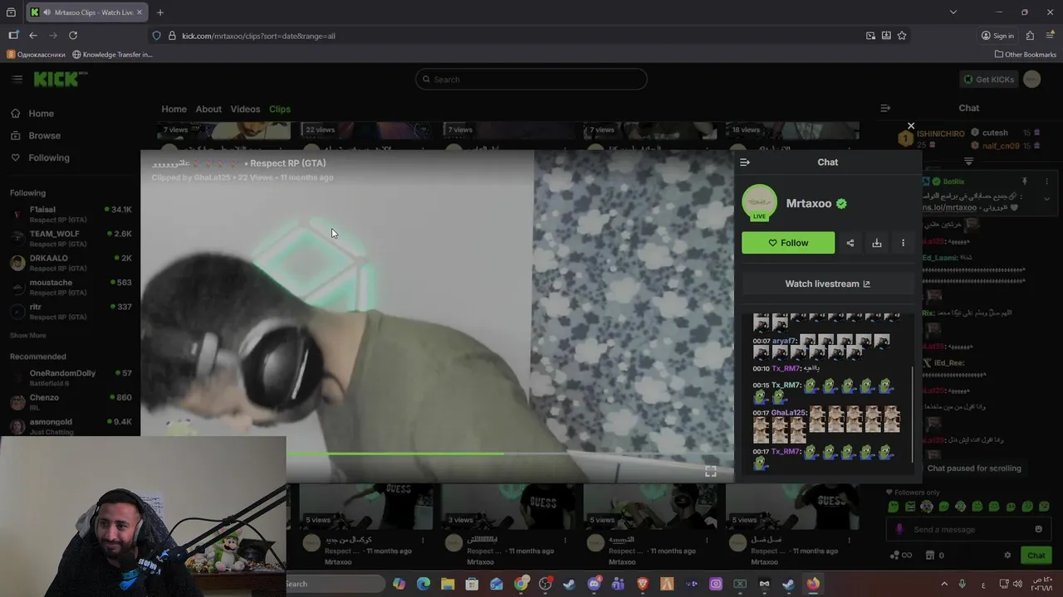
Task: Open TEAM_WOLF channel in Following list
Action: click(x=71, y=238)
